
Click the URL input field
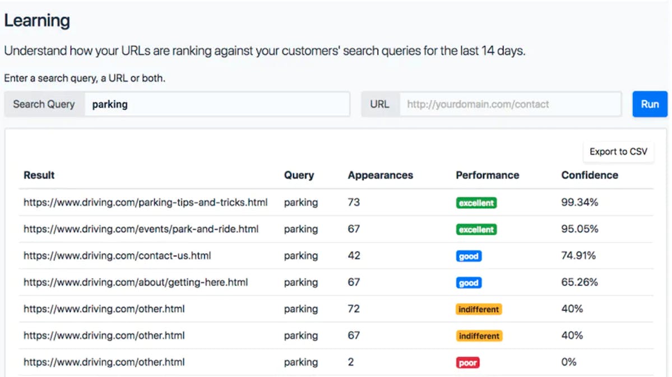510,104
